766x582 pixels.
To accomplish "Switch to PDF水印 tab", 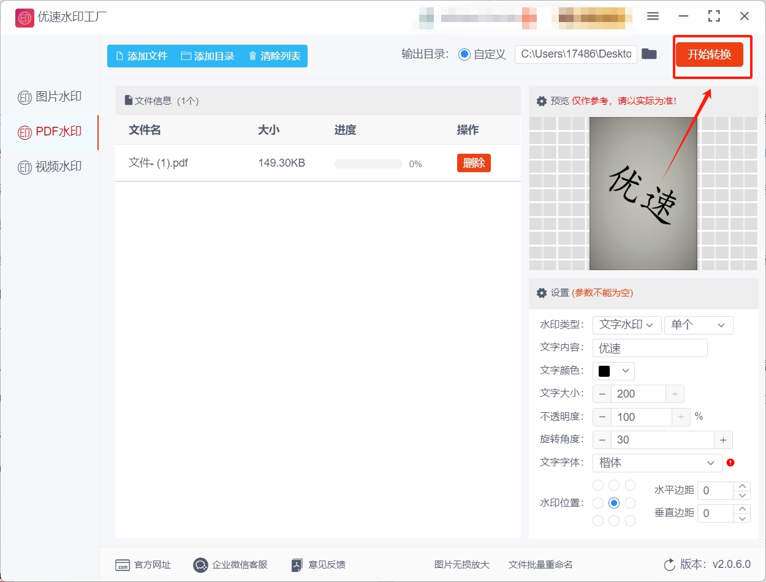I will 50,132.
